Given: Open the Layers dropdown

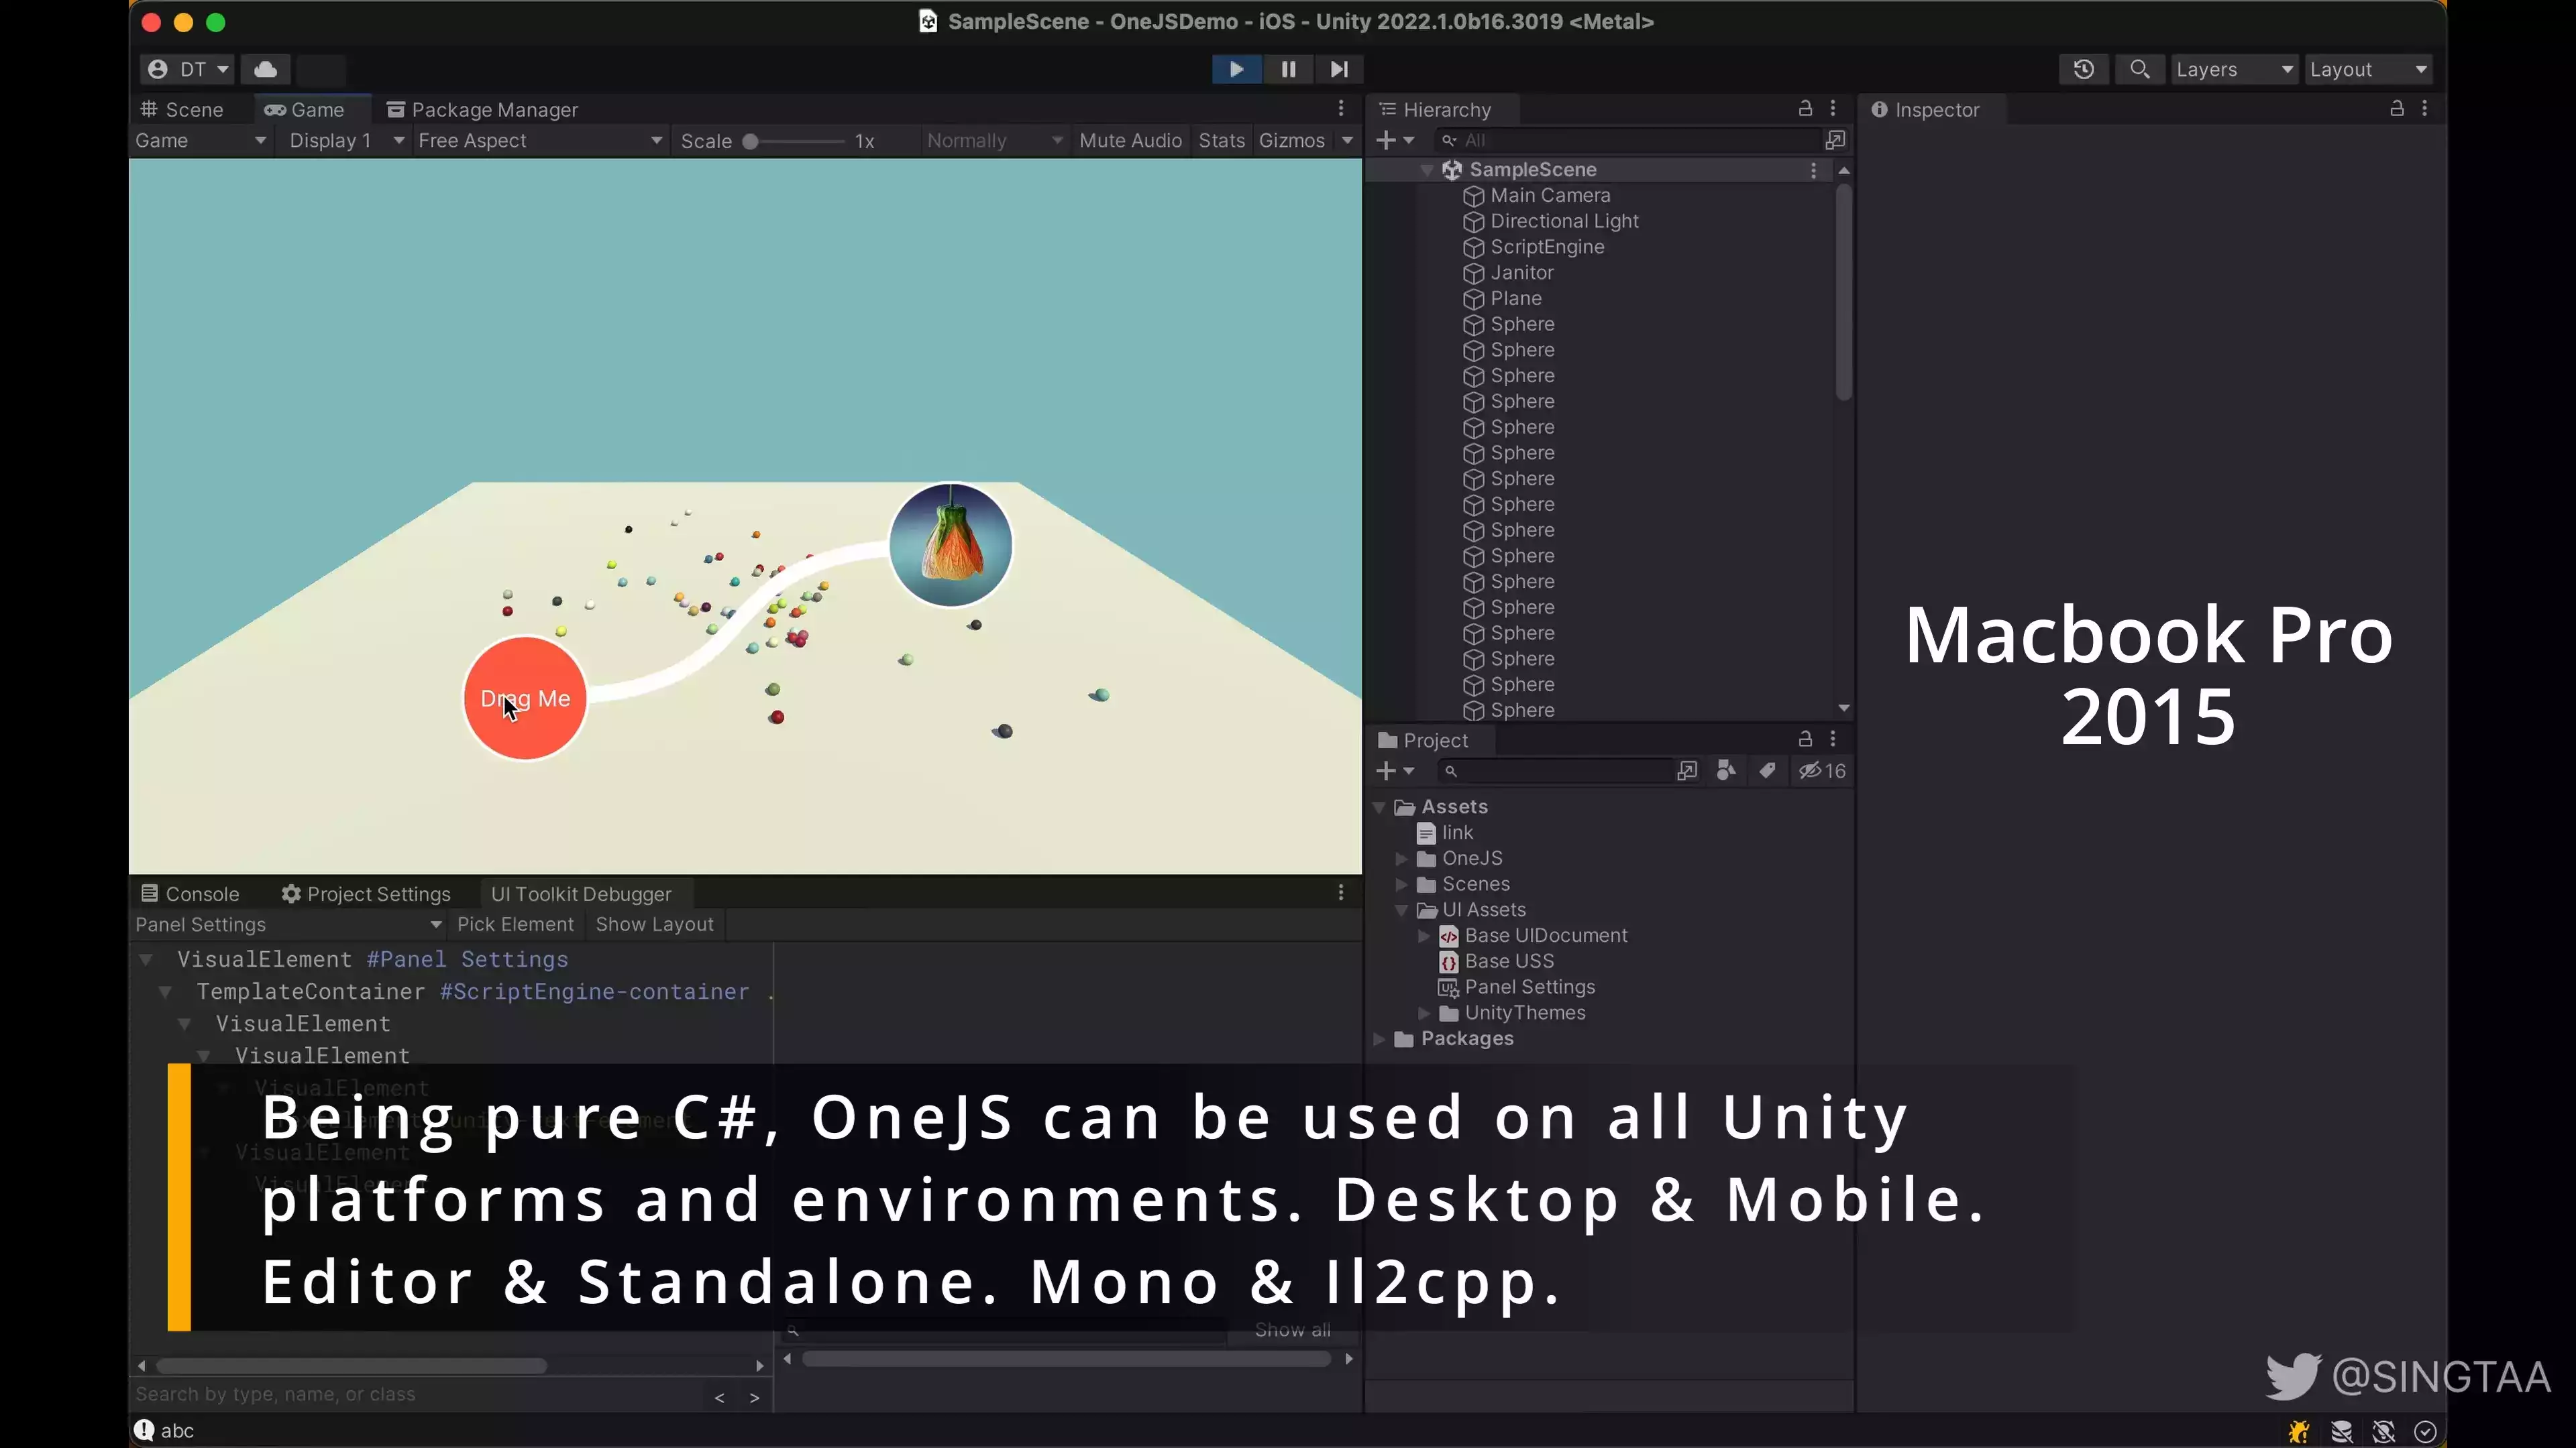Looking at the screenshot, I should pyautogui.click(x=2232, y=69).
